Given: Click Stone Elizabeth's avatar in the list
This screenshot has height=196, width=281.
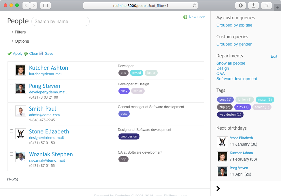Looking at the screenshot, I should (x=21, y=134).
